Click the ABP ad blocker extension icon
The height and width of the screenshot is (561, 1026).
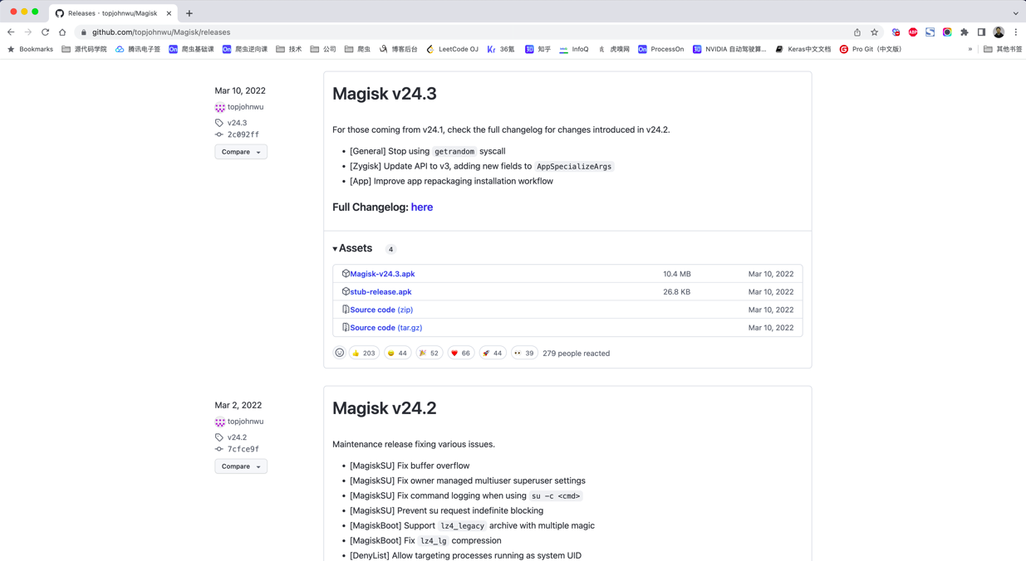(913, 32)
